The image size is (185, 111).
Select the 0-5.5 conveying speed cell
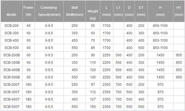49,107
